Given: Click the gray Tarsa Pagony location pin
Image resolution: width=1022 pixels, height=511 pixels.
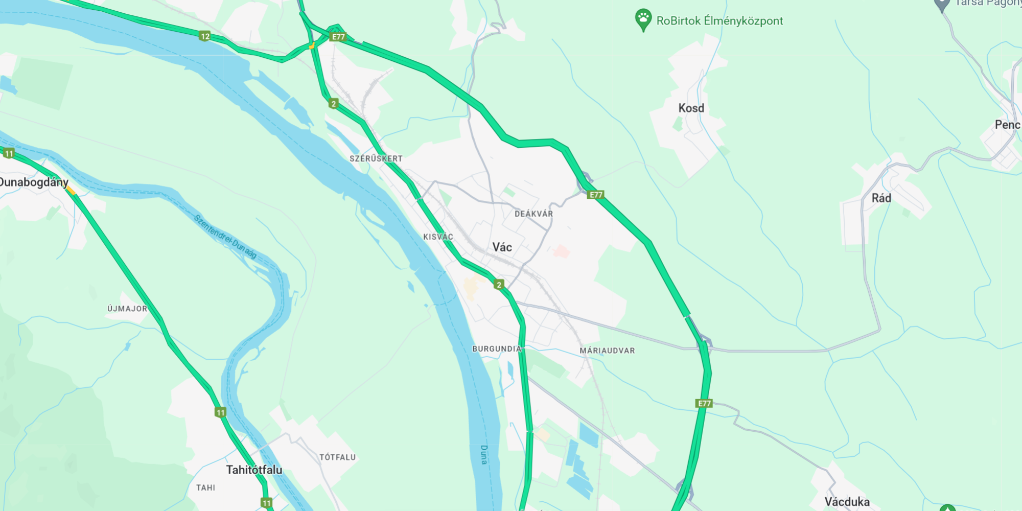Looking at the screenshot, I should pyautogui.click(x=941, y=5).
